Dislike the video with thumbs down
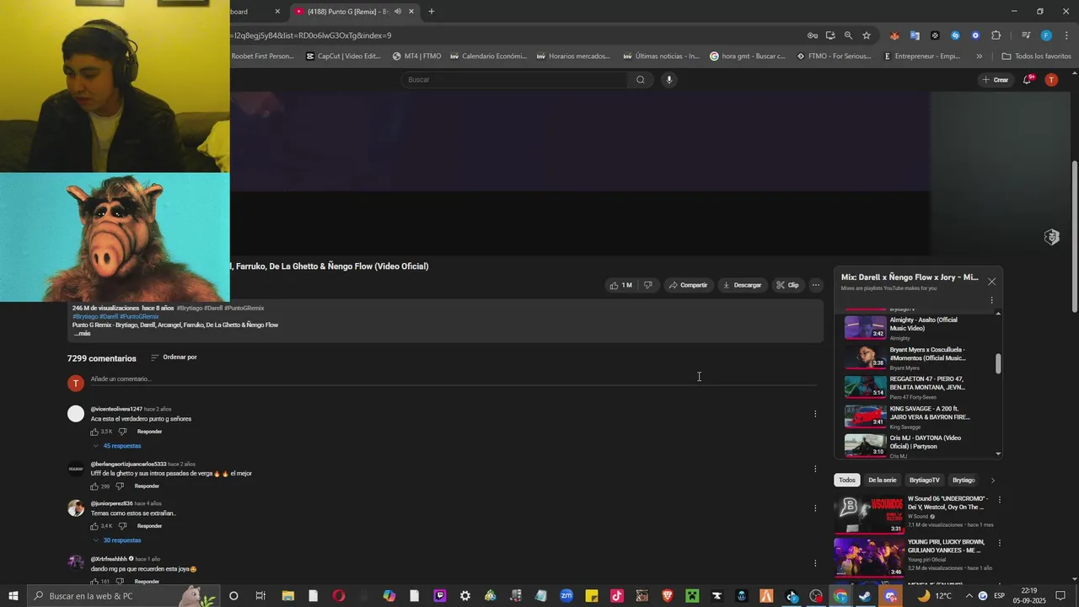The width and height of the screenshot is (1079, 607). [648, 285]
